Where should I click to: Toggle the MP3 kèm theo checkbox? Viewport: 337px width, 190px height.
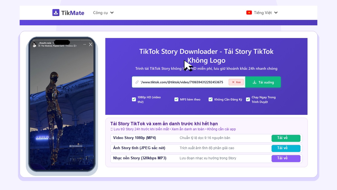[176, 99]
